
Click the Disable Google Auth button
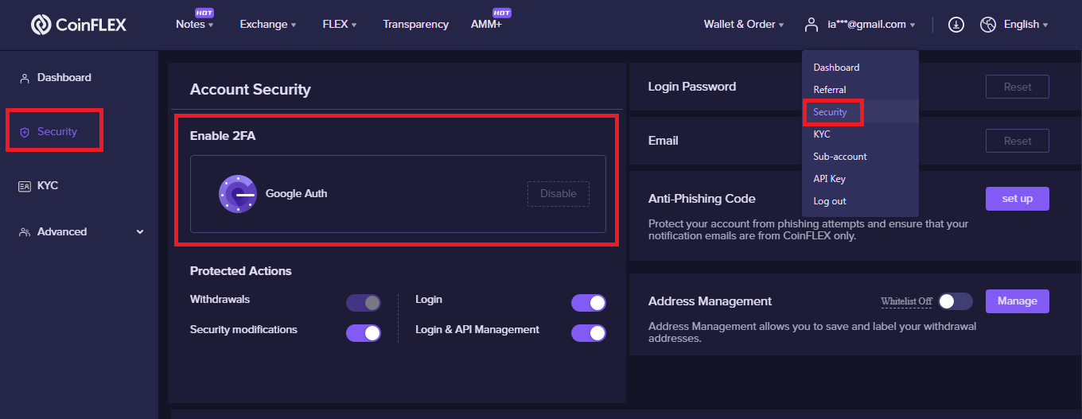(559, 194)
